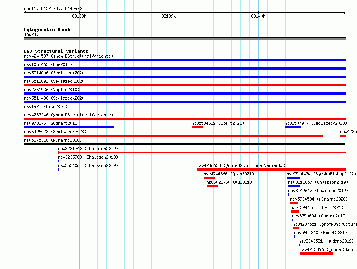
Task: Open nsv3554064 (Chaisson2019) label
Action: [x=88, y=165]
